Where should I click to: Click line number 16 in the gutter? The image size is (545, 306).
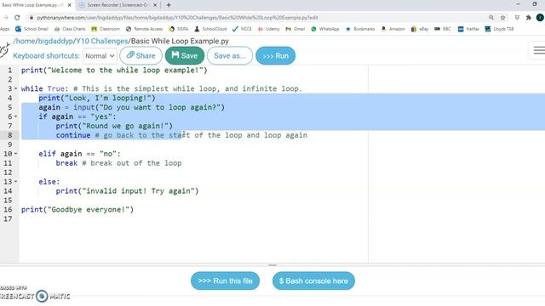click(x=8, y=210)
